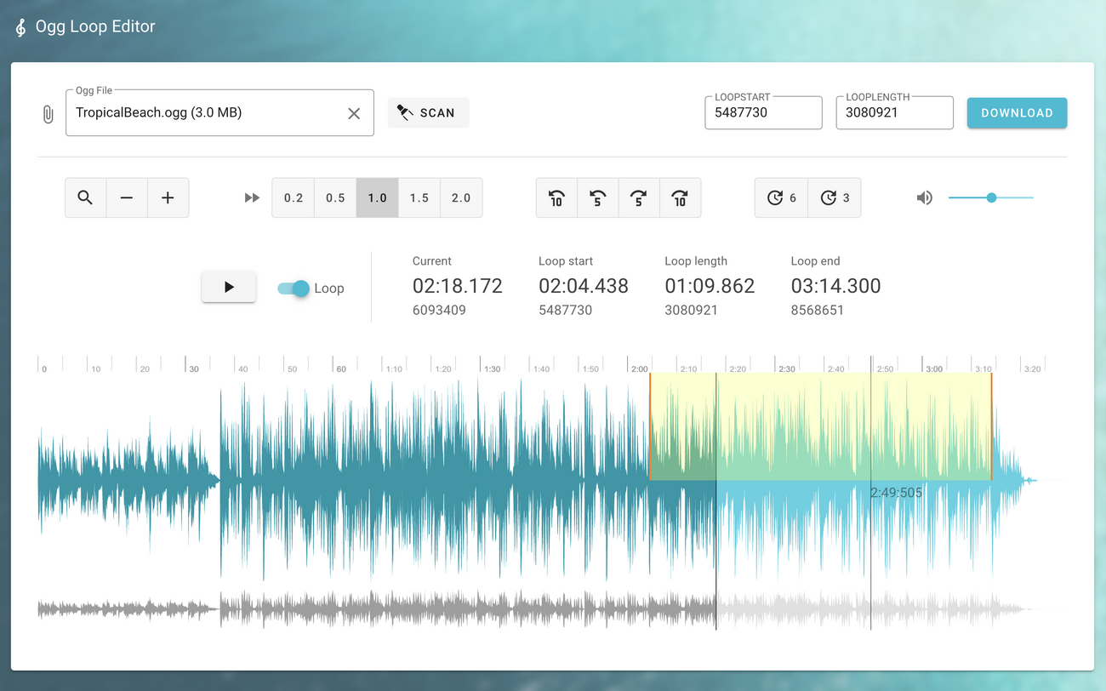Run the SCAN function
This screenshot has height=691, width=1106.
(428, 112)
